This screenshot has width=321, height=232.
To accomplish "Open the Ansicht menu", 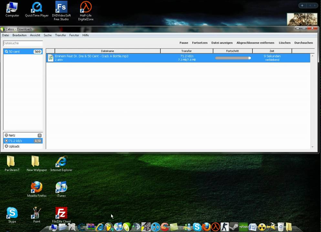I will [35, 35].
